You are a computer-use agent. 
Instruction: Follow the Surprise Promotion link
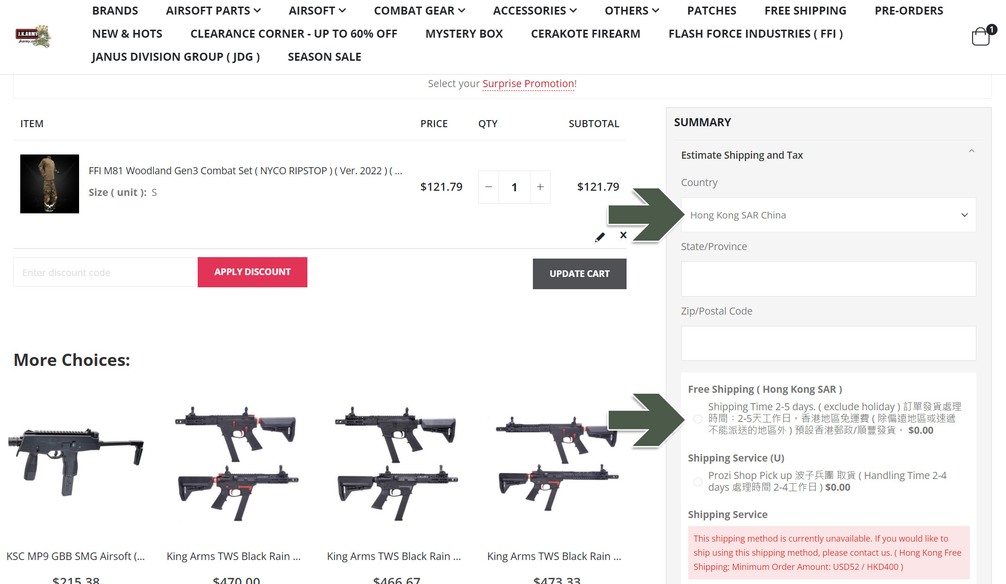[528, 84]
